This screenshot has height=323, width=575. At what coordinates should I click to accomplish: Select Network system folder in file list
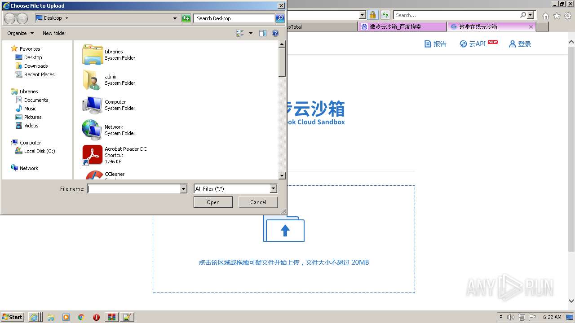[x=109, y=130]
